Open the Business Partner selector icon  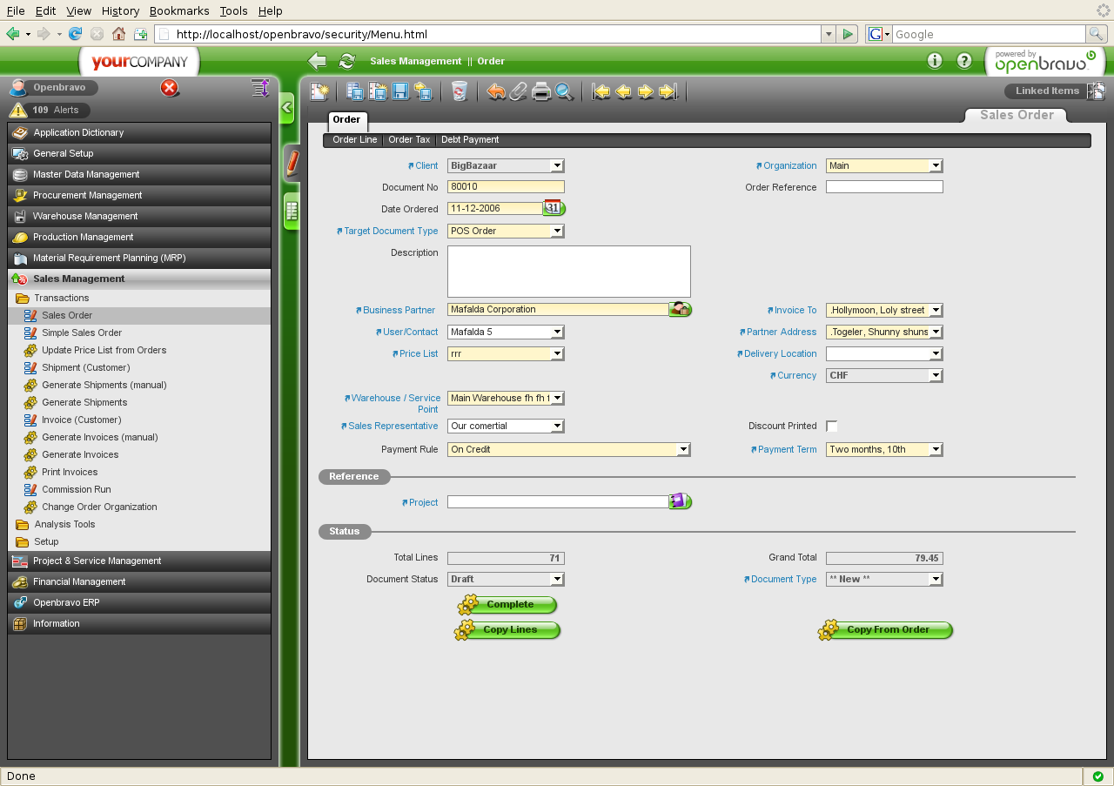click(x=680, y=309)
